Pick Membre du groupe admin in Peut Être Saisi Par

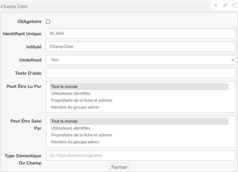coord(139,142)
